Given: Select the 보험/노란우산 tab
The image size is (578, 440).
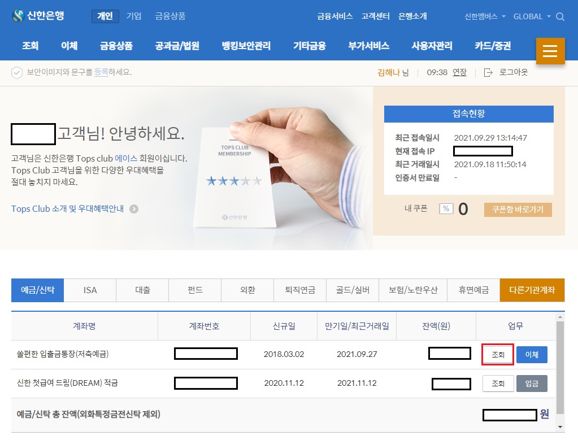Looking at the screenshot, I should pyautogui.click(x=413, y=290).
